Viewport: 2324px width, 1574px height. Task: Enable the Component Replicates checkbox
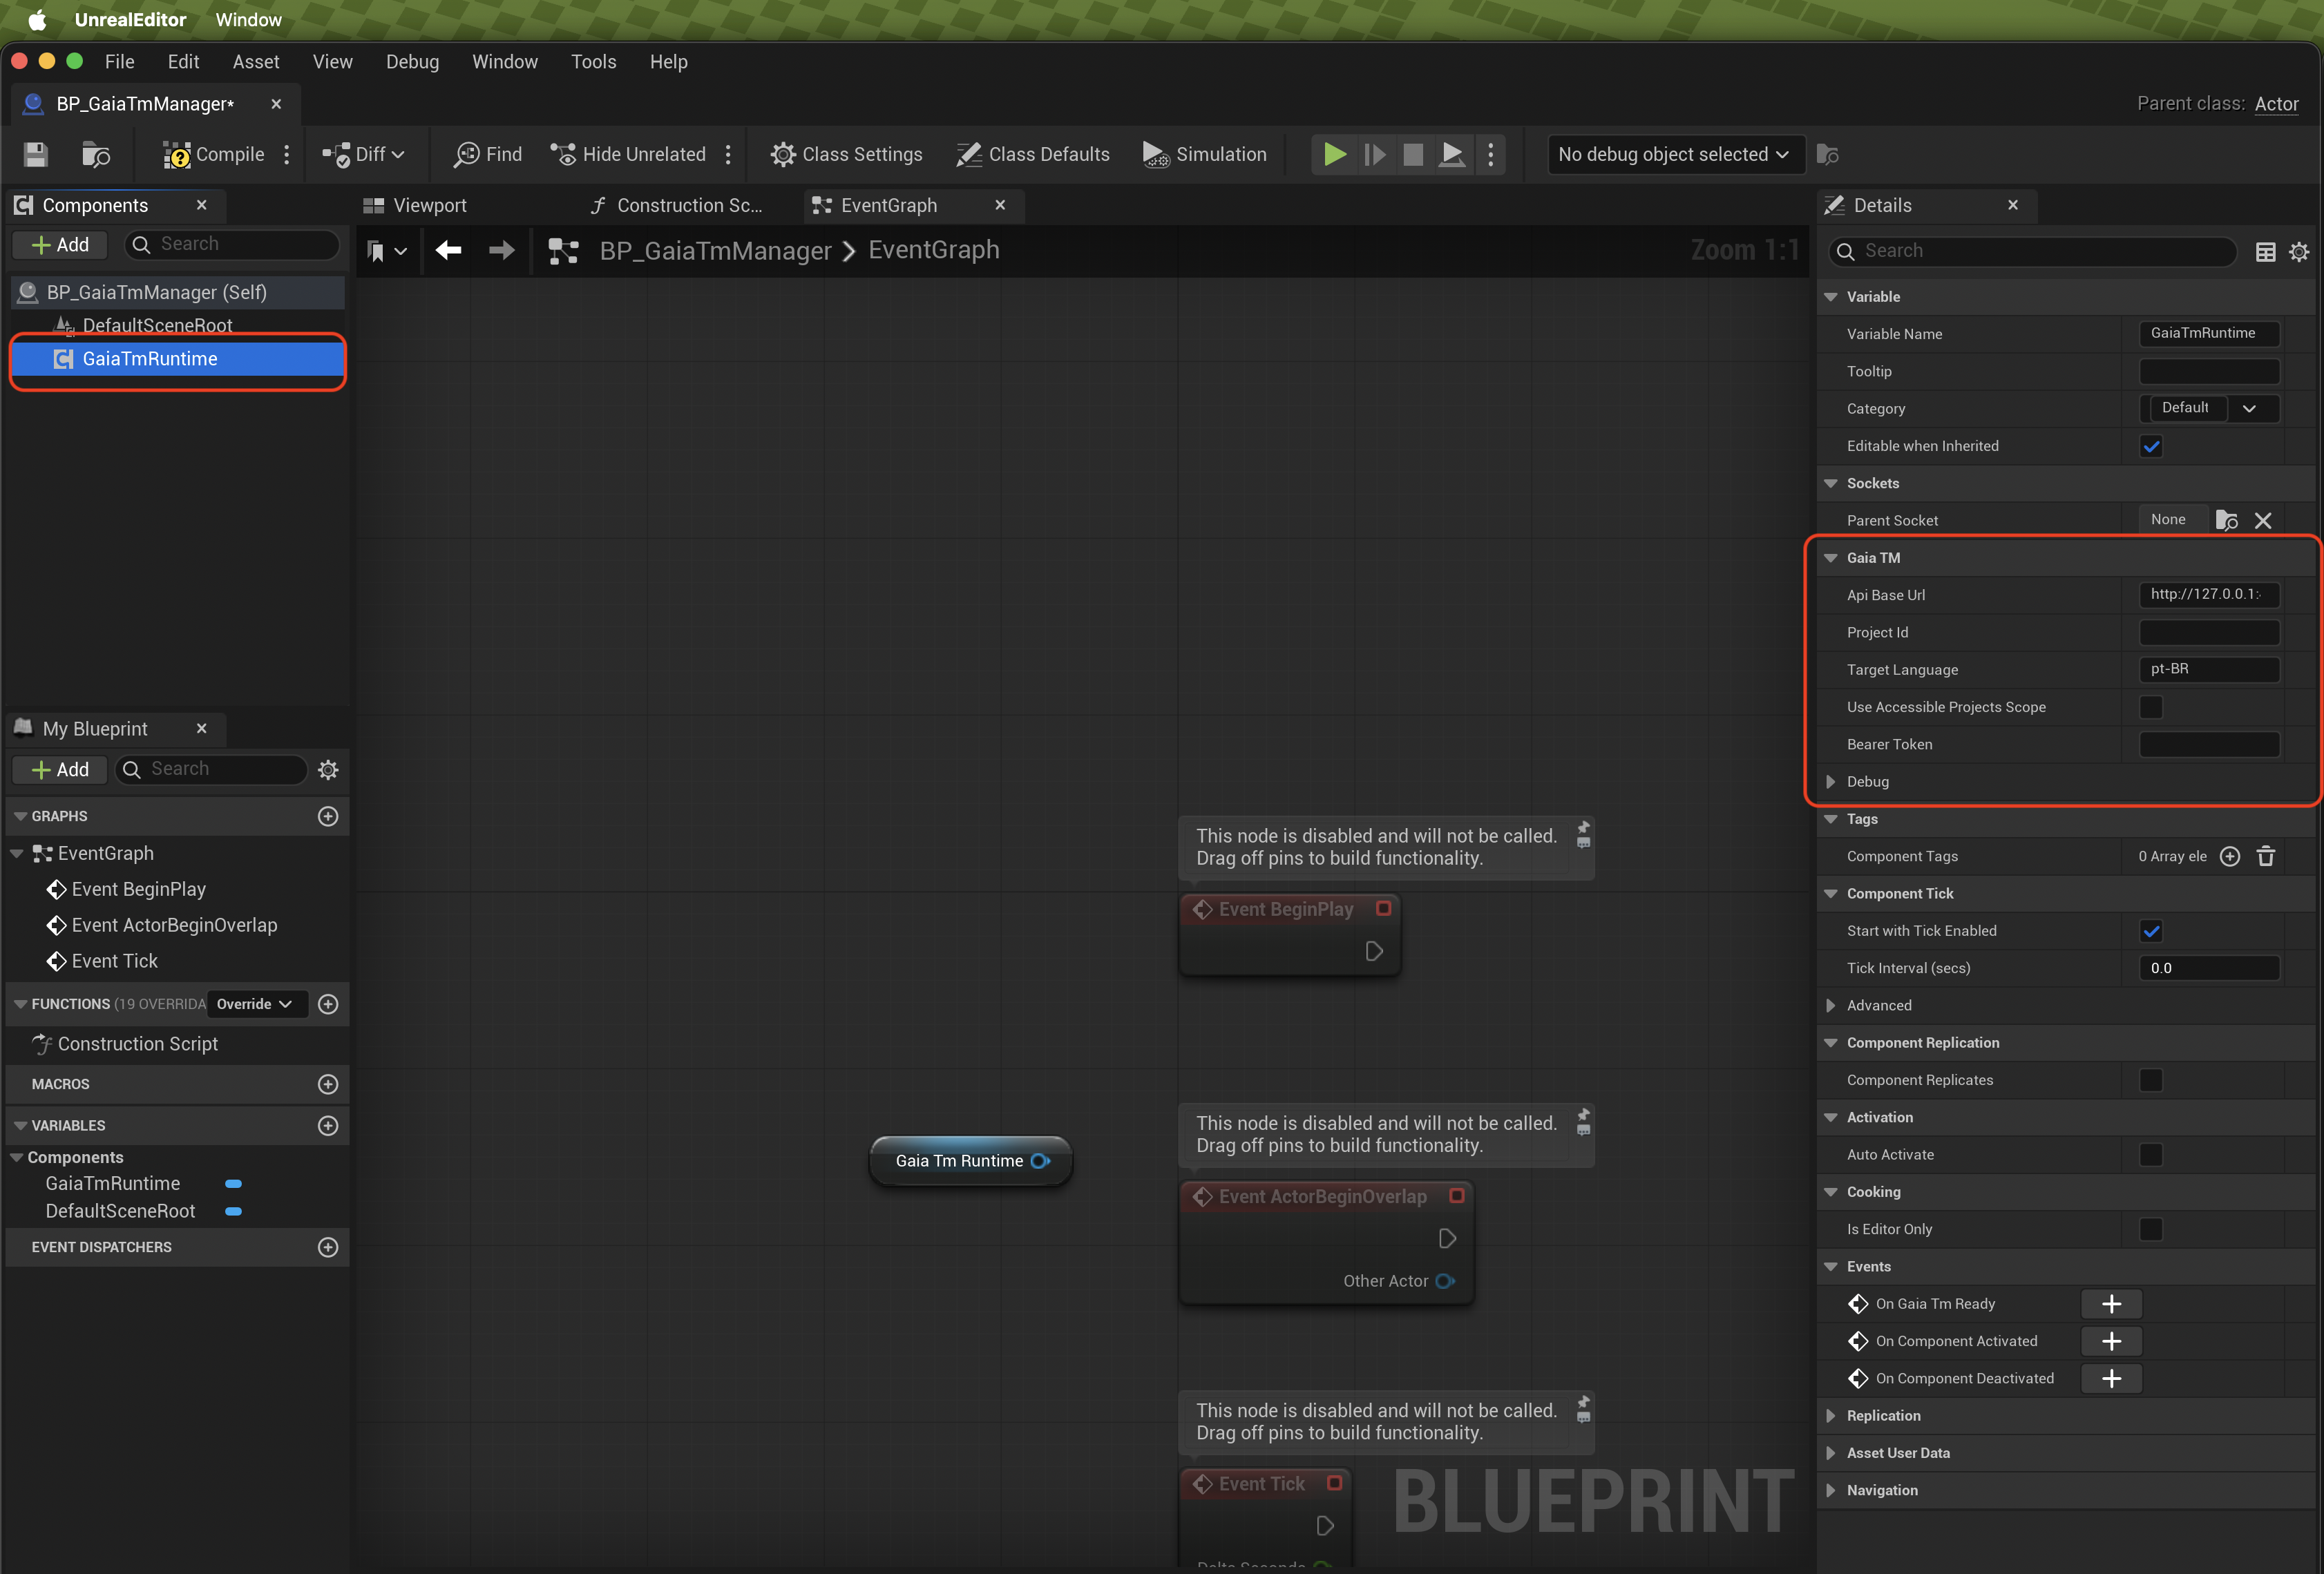(x=2151, y=1080)
